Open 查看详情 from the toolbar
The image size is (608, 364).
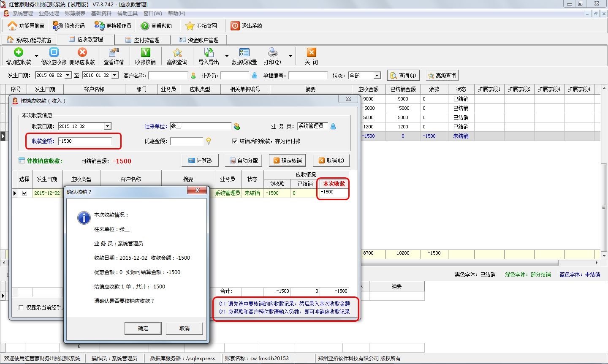coord(114,52)
